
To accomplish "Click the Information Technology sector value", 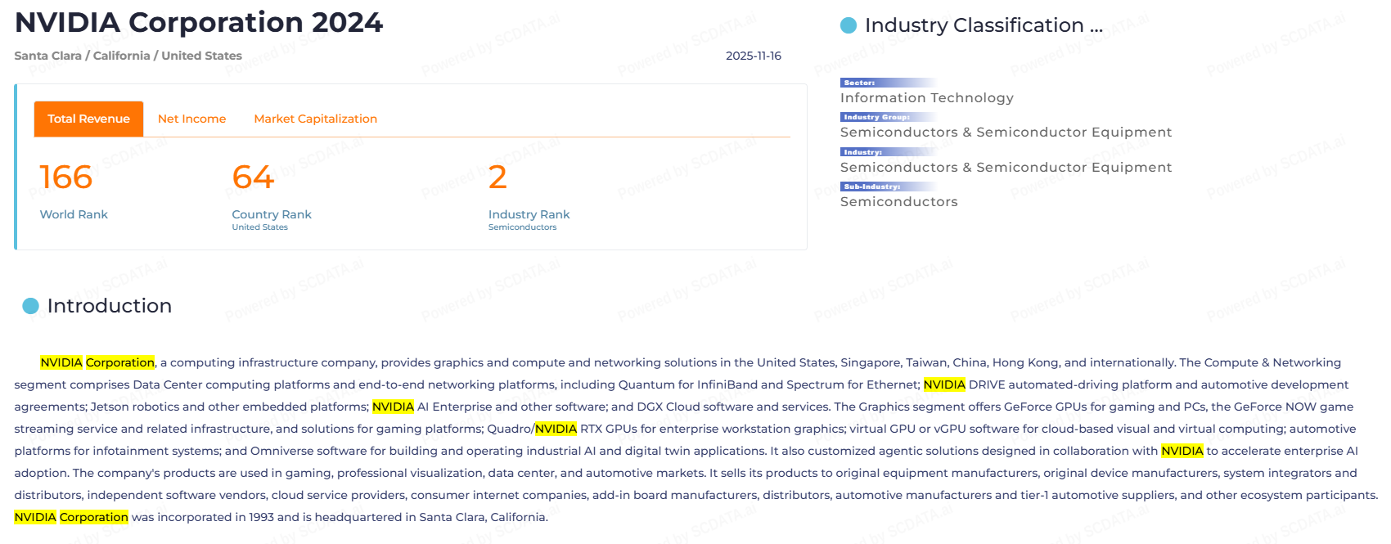I will point(926,98).
